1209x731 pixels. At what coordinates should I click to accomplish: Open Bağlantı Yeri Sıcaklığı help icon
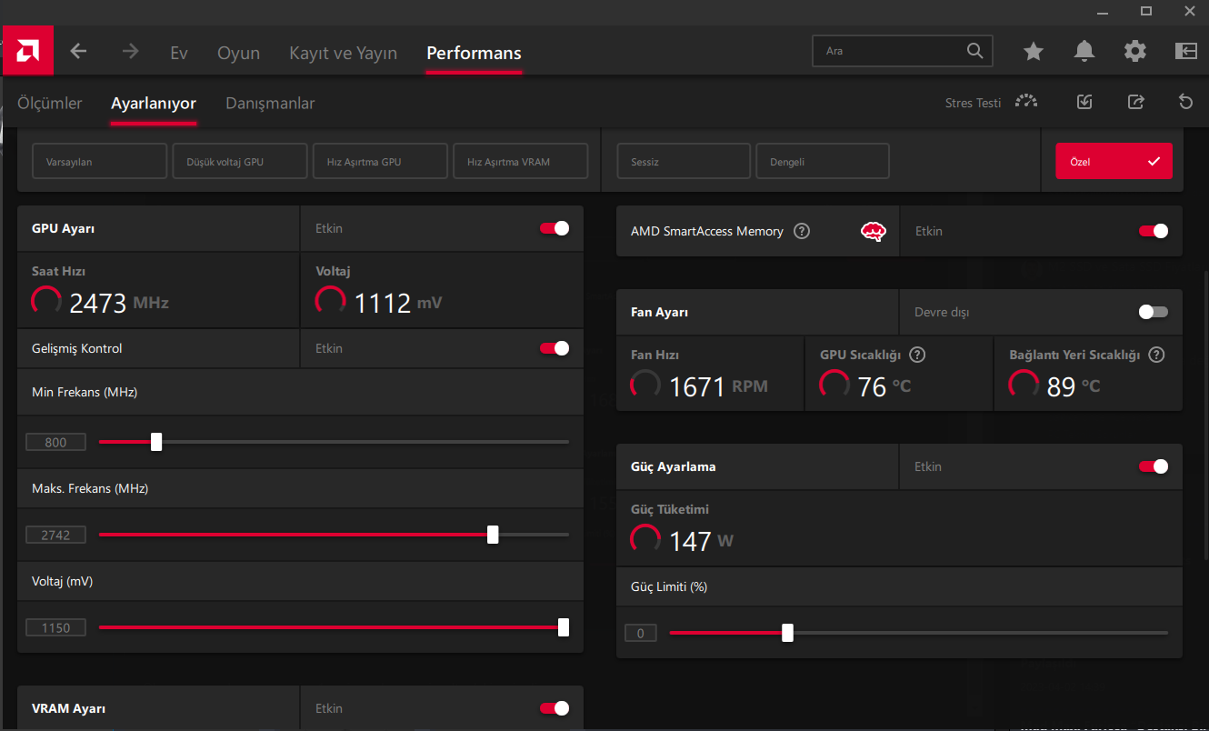coord(1156,355)
